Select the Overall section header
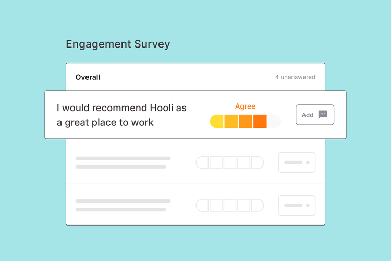The width and height of the screenshot is (391, 261). 88,77
